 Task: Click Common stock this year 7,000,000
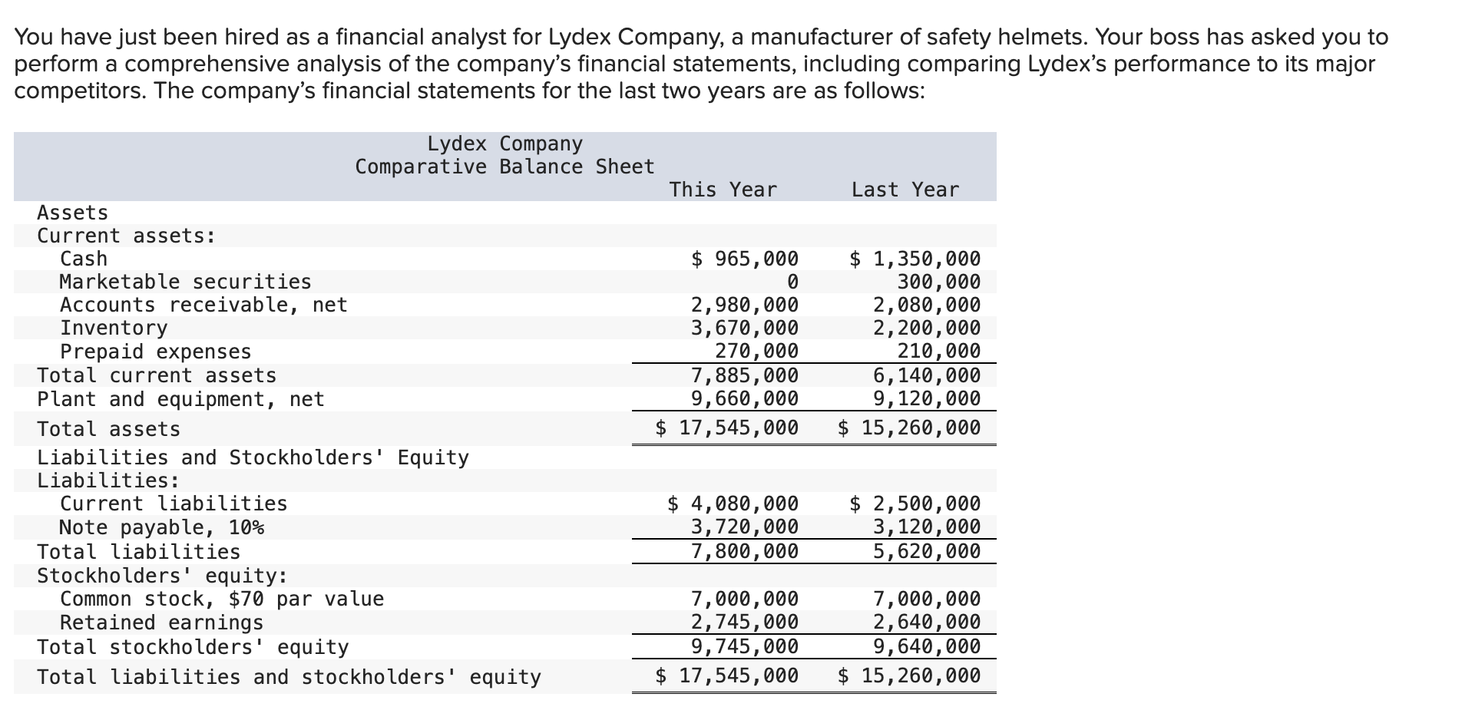click(x=745, y=599)
